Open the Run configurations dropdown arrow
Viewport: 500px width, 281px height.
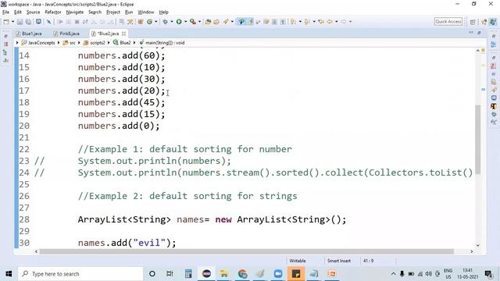tap(185, 22)
